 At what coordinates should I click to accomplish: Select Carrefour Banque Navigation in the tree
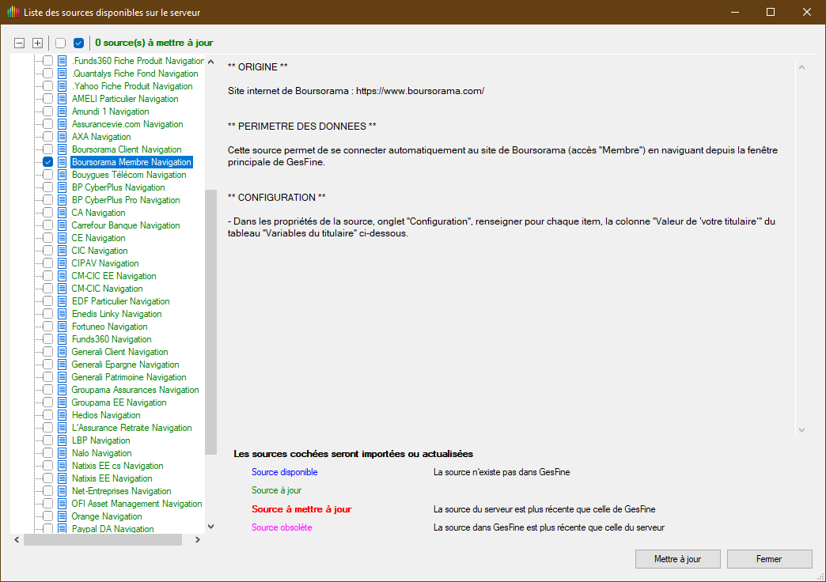[x=126, y=225]
